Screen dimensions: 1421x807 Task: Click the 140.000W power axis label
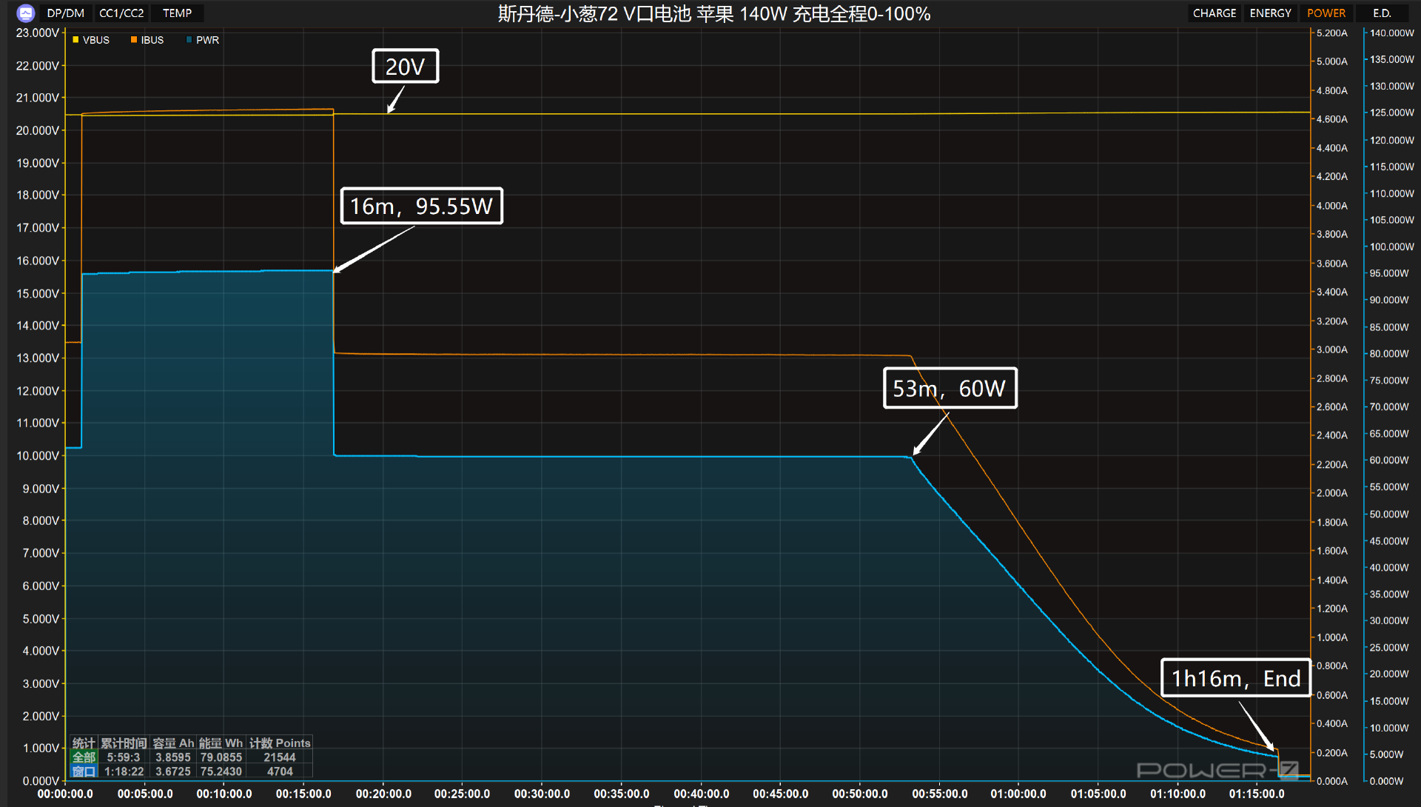[x=1391, y=33]
